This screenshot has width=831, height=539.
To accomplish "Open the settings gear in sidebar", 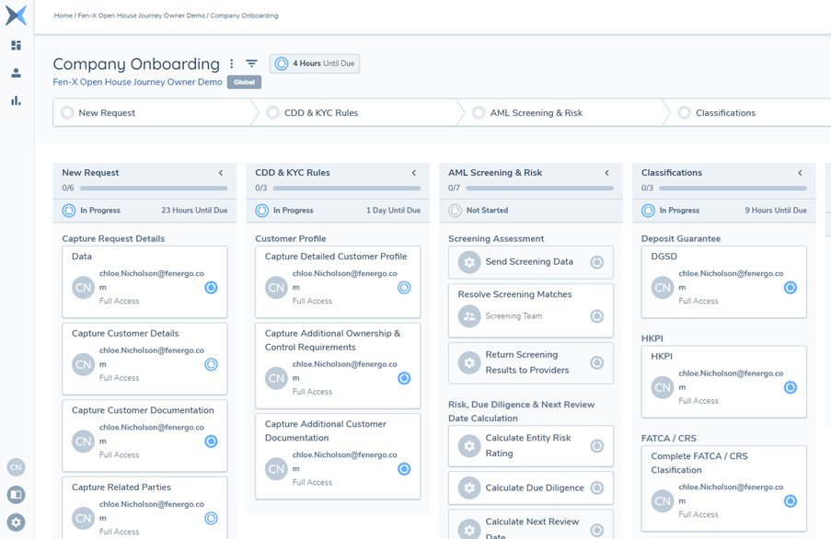I will (16, 522).
